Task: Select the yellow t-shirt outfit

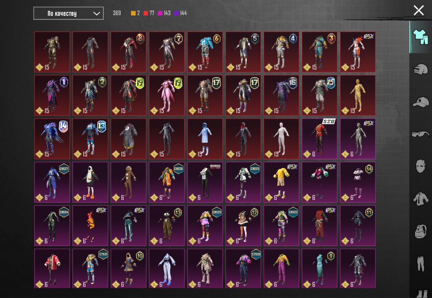Action: coord(282,183)
